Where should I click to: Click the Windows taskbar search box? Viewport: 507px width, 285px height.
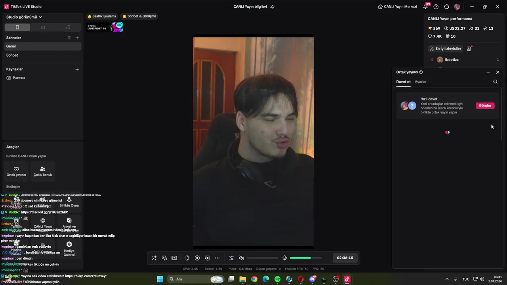(196, 279)
